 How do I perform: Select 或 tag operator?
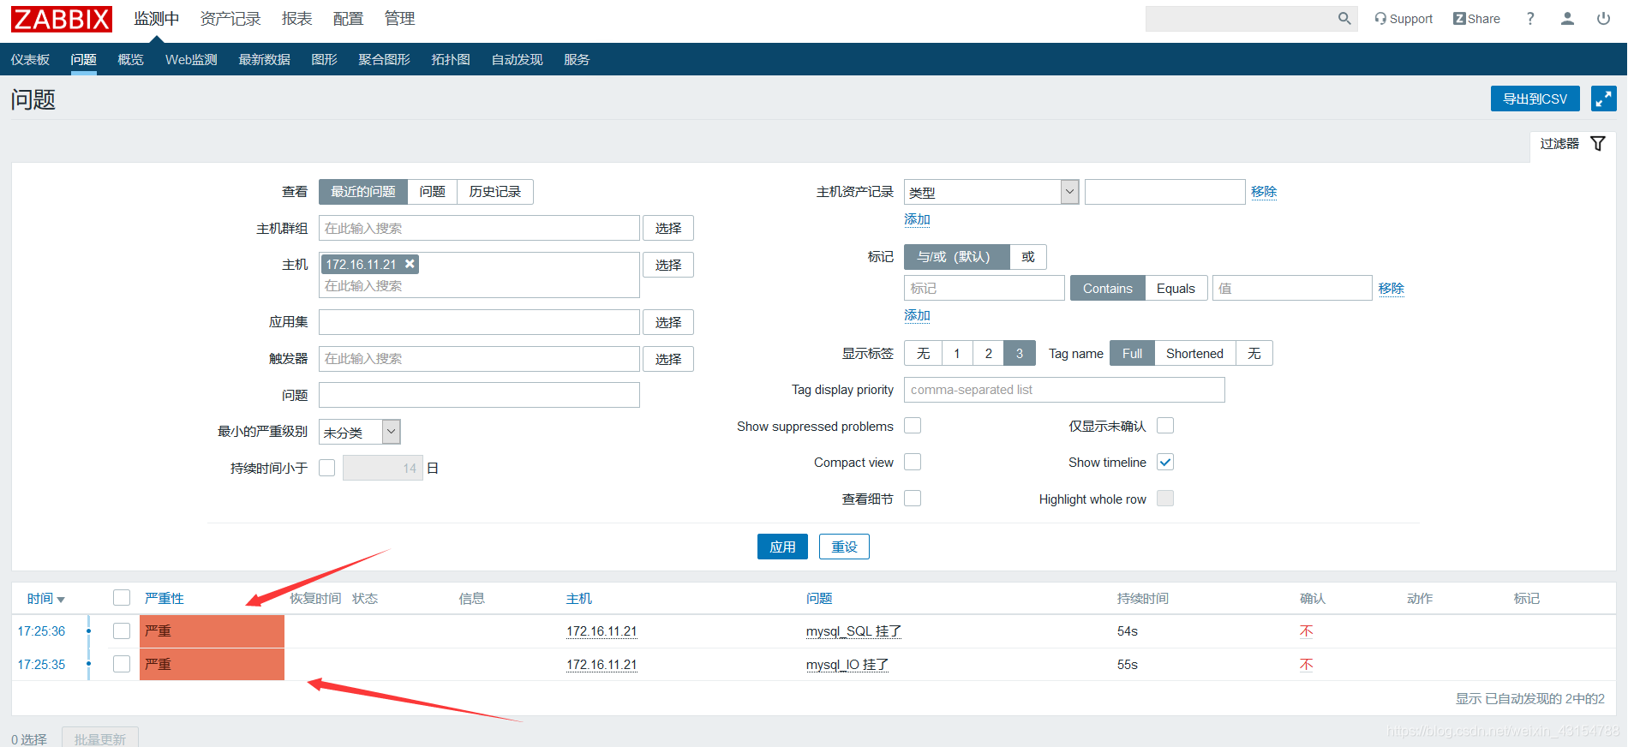(1028, 257)
